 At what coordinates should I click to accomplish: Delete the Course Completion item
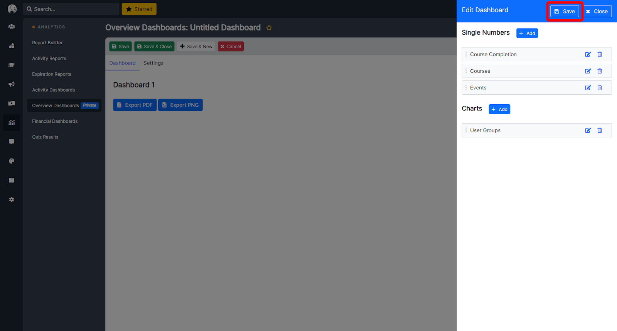pyautogui.click(x=600, y=54)
